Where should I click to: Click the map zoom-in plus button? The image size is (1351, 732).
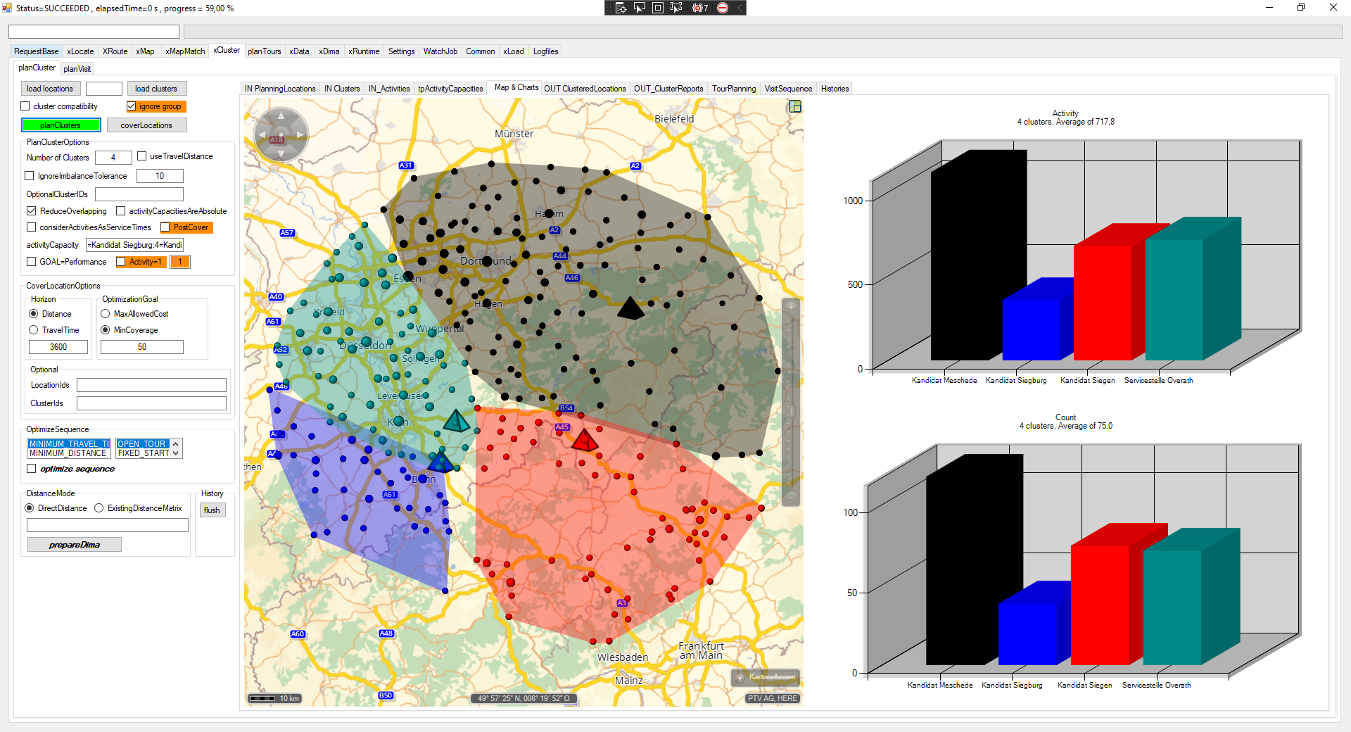pos(791,307)
